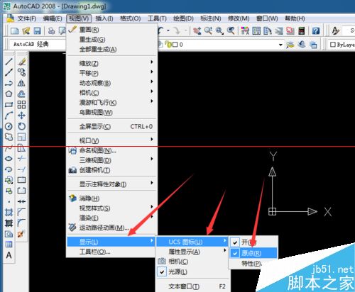Image resolution: width=355 pixels, height=292 pixels.
Task: Click the layer 0 color square
Action: 175,45
